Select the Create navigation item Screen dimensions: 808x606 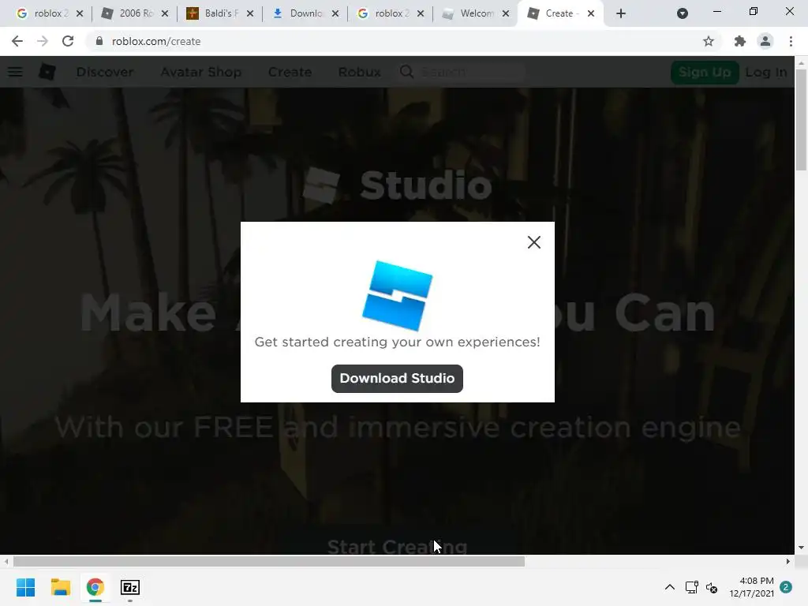pos(290,72)
